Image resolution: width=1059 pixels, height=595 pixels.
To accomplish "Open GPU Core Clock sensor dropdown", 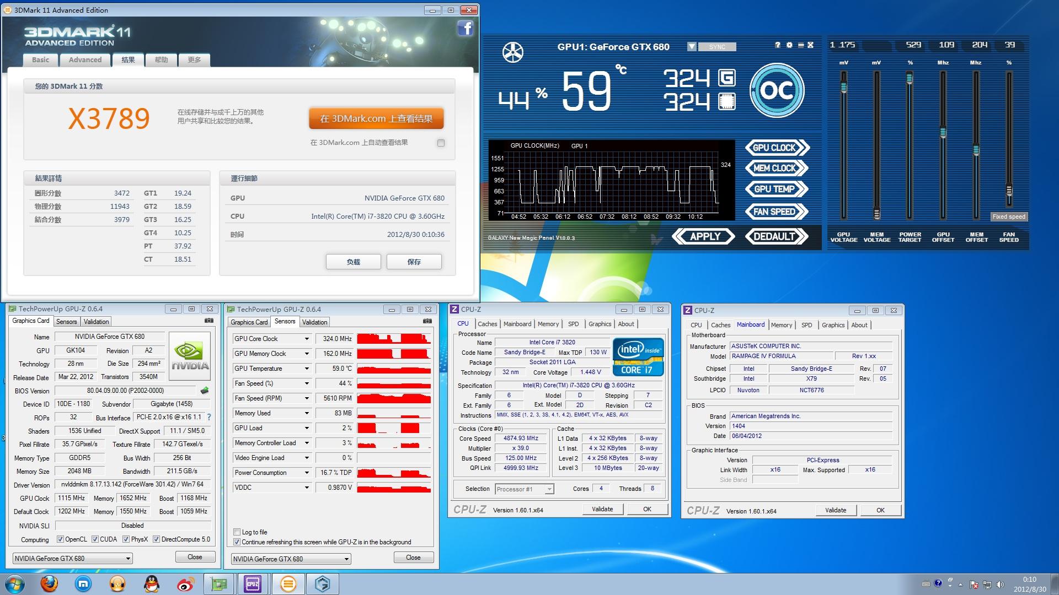I will pyautogui.click(x=307, y=339).
